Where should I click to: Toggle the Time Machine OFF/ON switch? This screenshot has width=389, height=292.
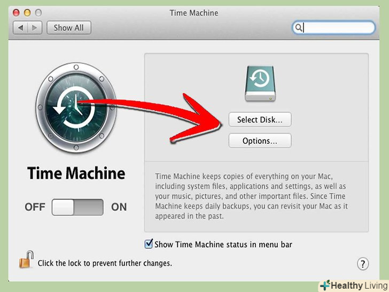click(x=77, y=207)
